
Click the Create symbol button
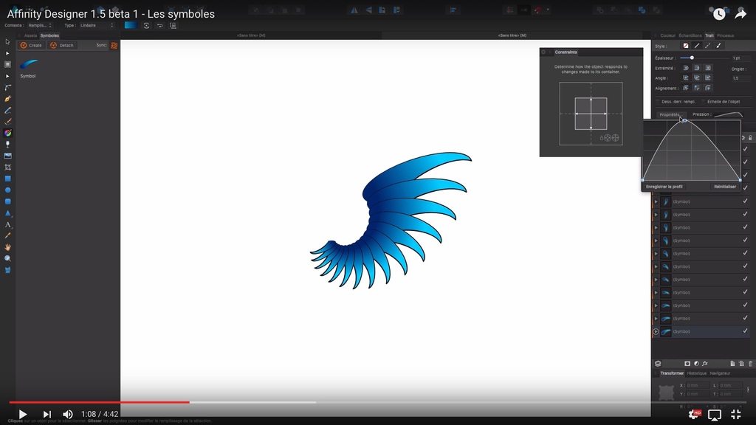click(x=31, y=45)
